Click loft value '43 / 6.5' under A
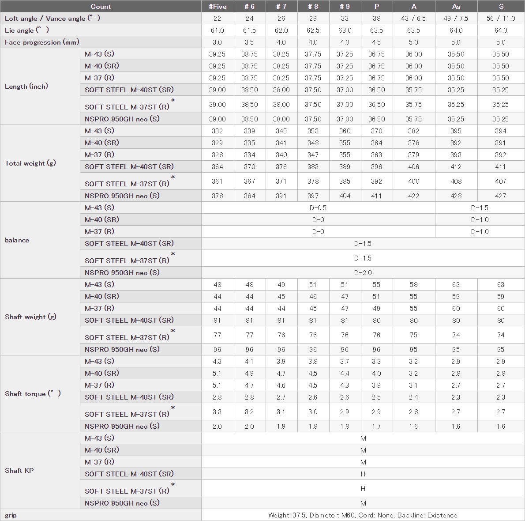The height and width of the screenshot is (521, 525). tap(413, 19)
